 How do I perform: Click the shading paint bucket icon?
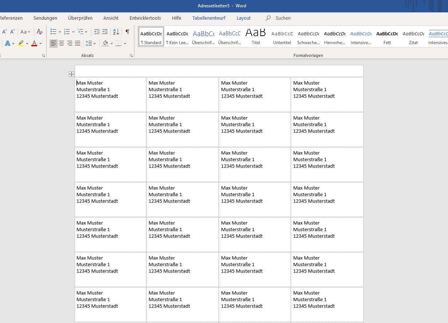pyautogui.click(x=105, y=43)
